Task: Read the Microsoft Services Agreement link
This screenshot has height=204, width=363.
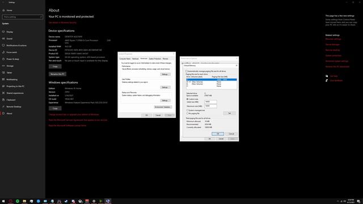Action: [x=78, y=120]
